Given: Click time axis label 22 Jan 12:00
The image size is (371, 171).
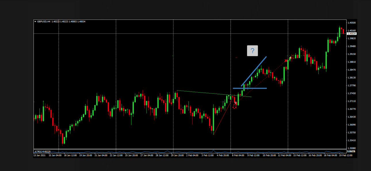Looking at the screenshot, I should coord(116,155).
